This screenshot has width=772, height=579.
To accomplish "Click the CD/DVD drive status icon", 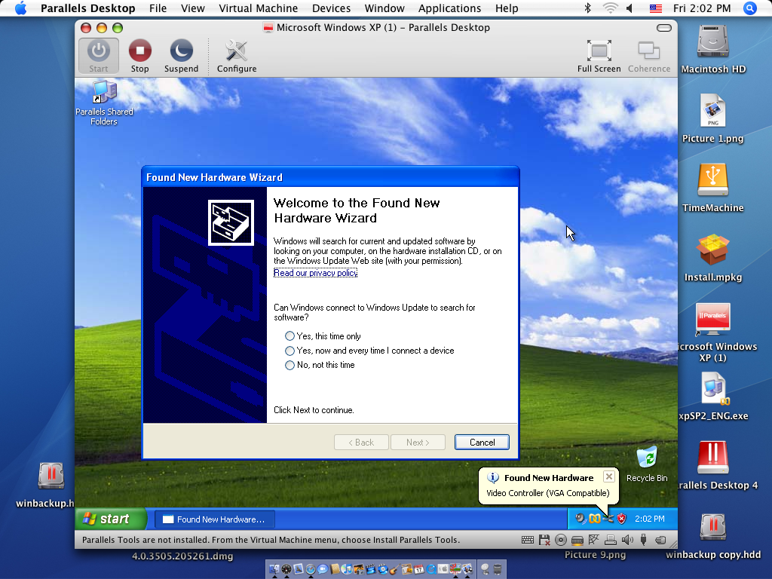I will pos(560,540).
